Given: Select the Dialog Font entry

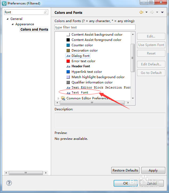Looking at the screenshot, I should (80, 56).
